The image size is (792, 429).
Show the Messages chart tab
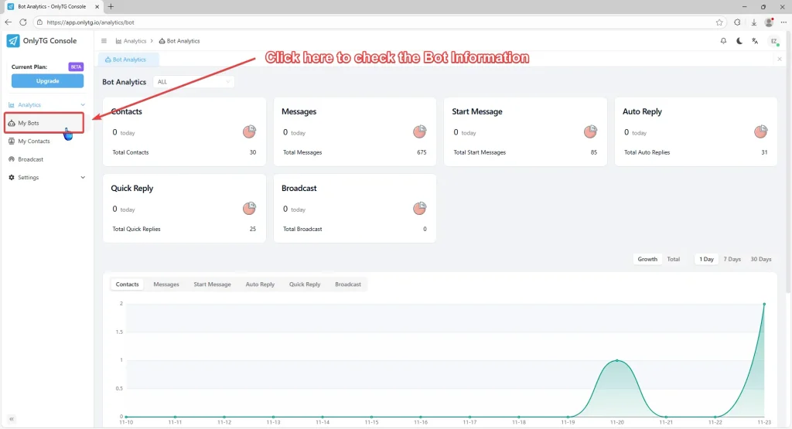166,284
